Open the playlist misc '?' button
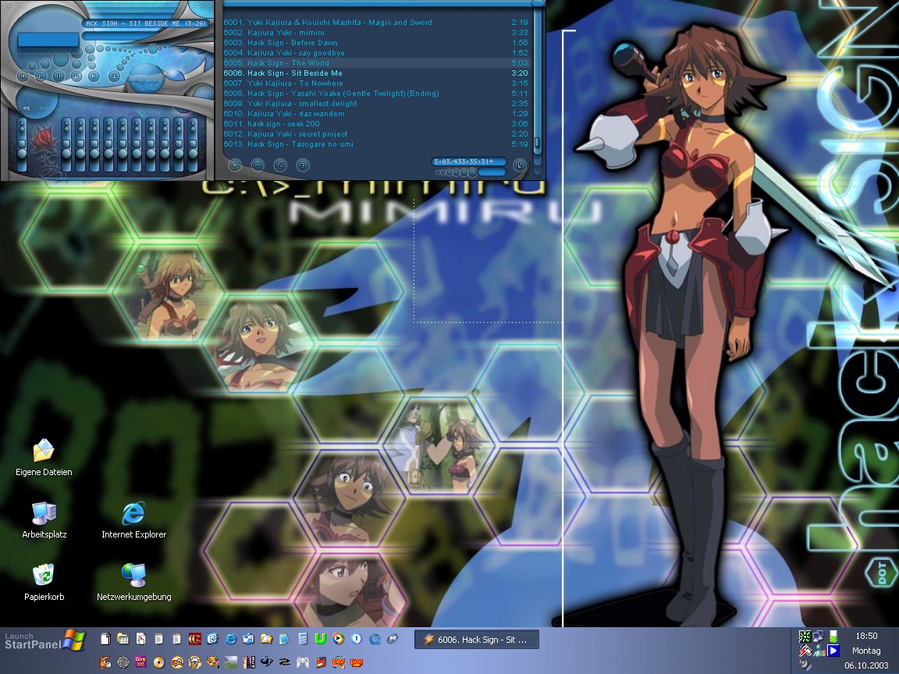Viewport: 899px width, 674px height. point(303,165)
